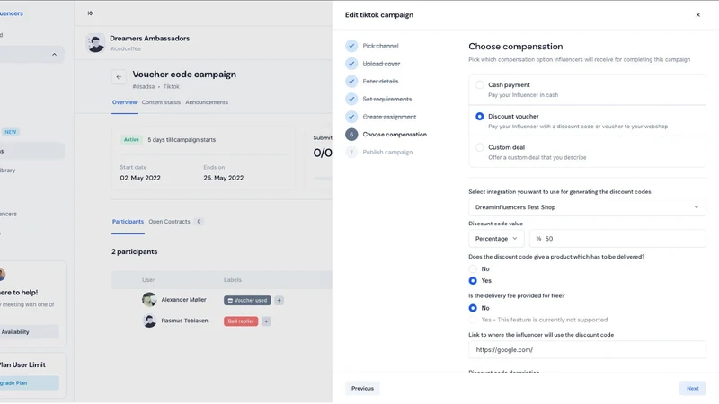719x404 pixels.
Task: Select Yes – feature currently not supported option
Action: (x=473, y=320)
